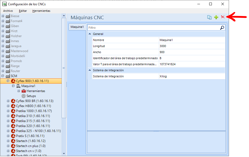249x157 pixels.
Task: Select Pratika 325 - N100 in tree
Action: click(x=38, y=131)
